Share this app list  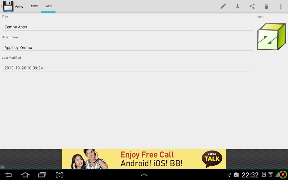pos(252,6)
